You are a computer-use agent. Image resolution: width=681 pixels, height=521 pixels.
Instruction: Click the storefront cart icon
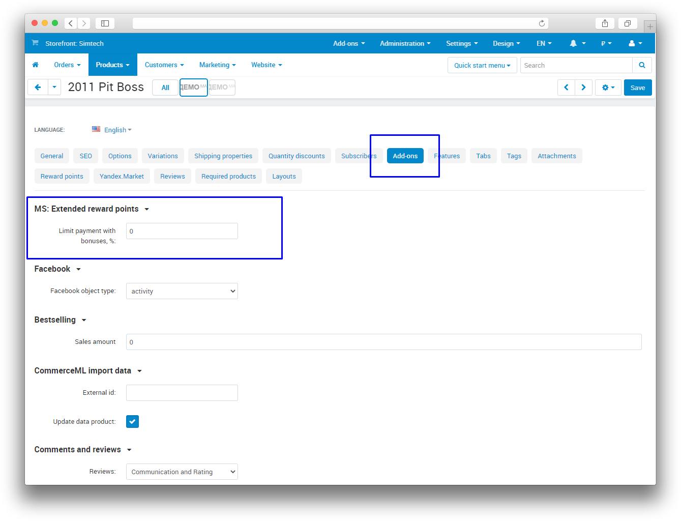tap(35, 43)
